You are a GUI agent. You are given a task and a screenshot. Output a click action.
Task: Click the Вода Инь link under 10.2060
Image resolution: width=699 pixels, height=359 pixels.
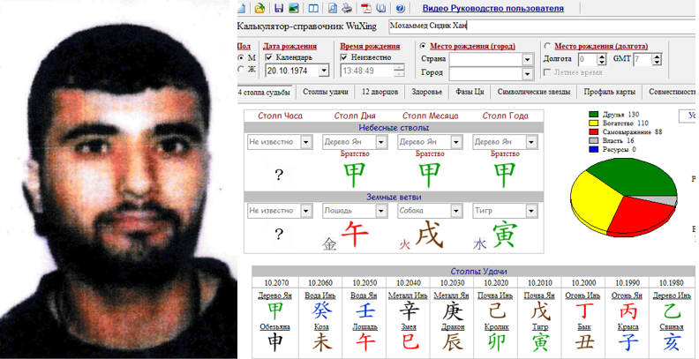click(320, 295)
